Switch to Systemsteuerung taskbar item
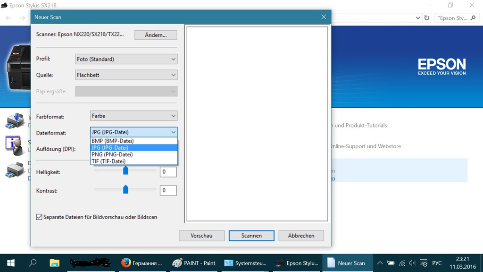This screenshot has height=272, width=483. (245, 263)
